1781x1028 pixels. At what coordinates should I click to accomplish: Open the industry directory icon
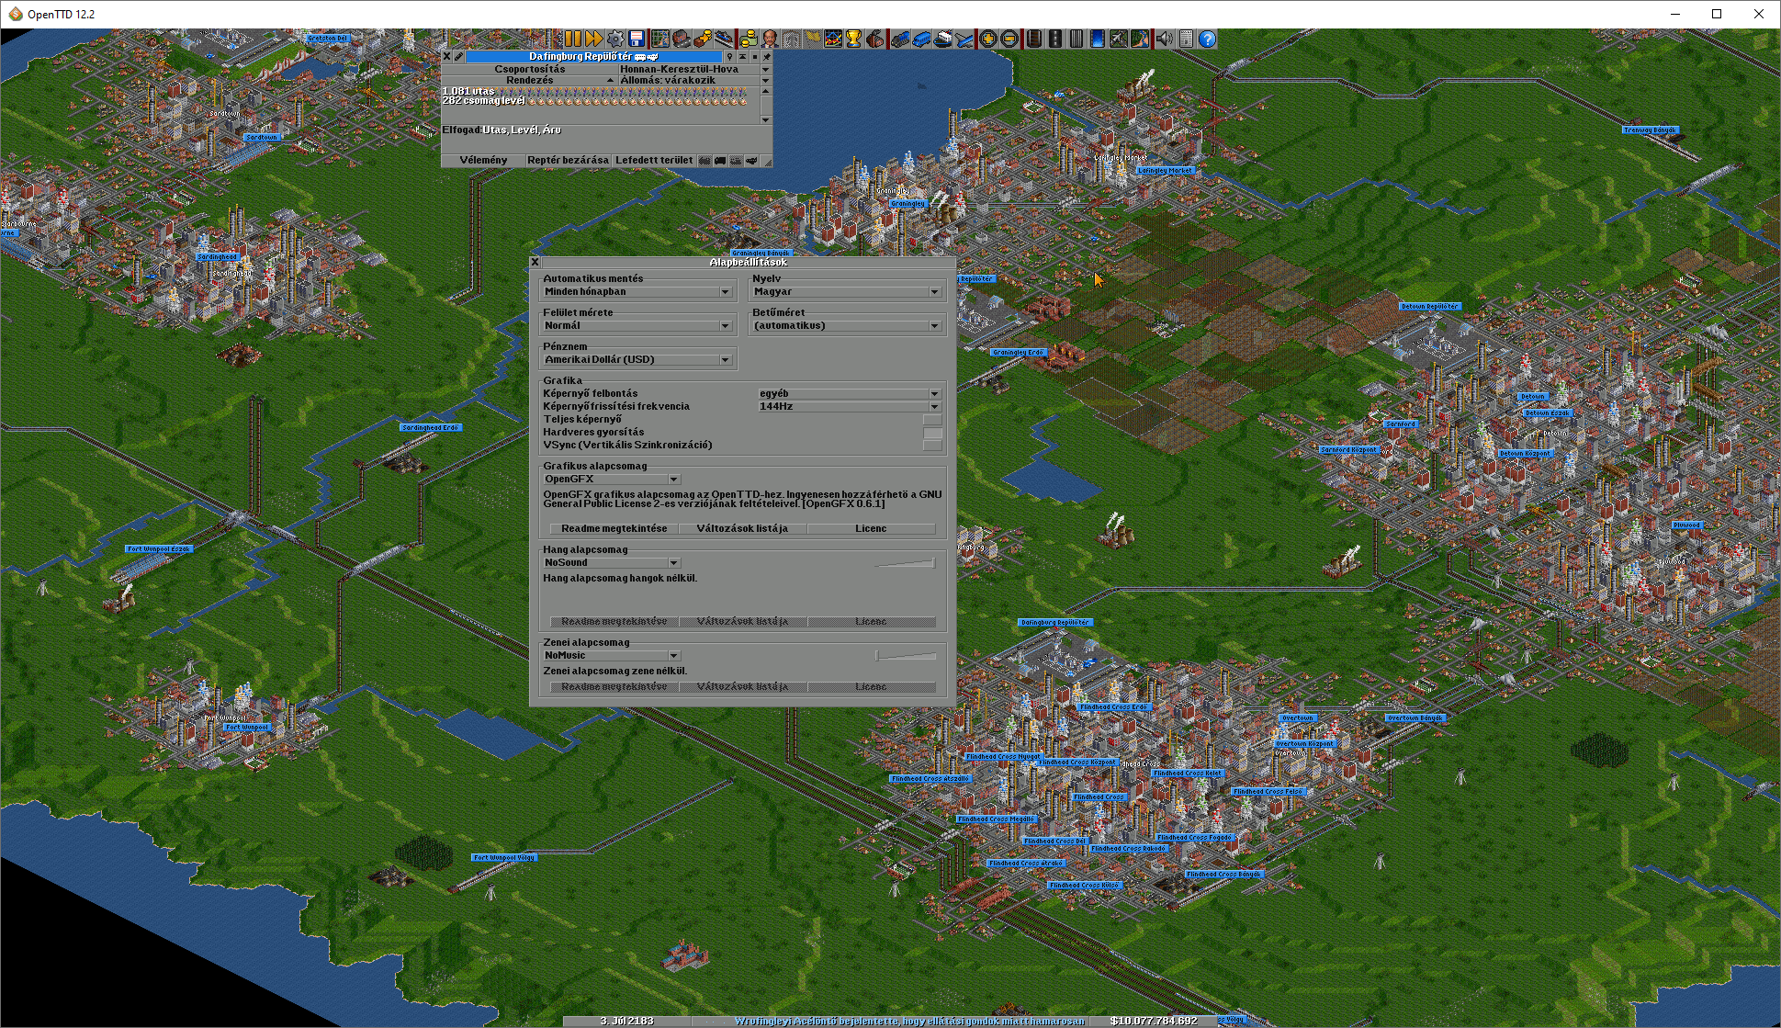point(874,39)
